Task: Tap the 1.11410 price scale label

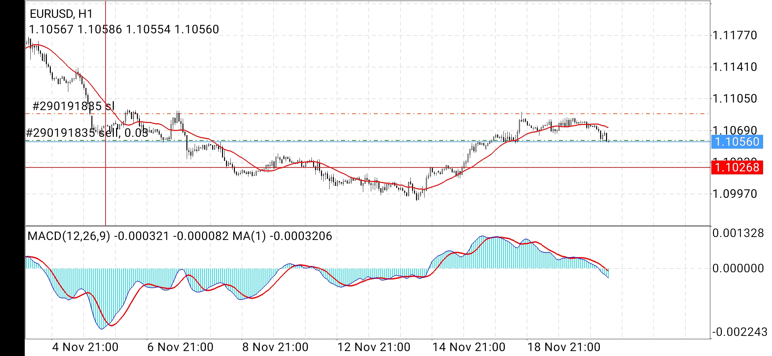Action: (735, 67)
